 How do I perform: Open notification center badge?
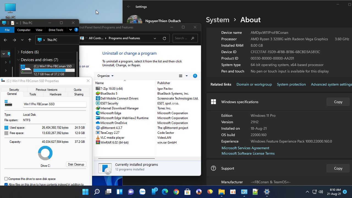pyautogui.click(x=345, y=192)
